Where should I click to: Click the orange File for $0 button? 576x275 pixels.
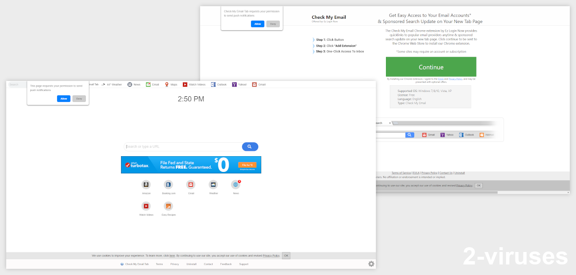tap(247, 165)
